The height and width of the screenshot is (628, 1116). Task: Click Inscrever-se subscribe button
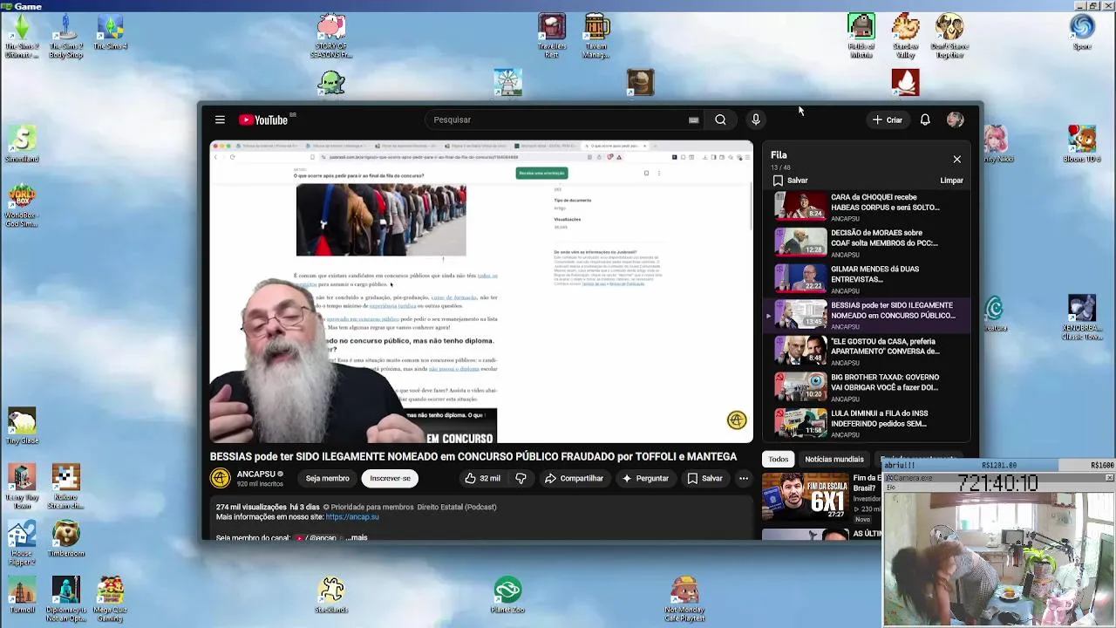point(390,478)
